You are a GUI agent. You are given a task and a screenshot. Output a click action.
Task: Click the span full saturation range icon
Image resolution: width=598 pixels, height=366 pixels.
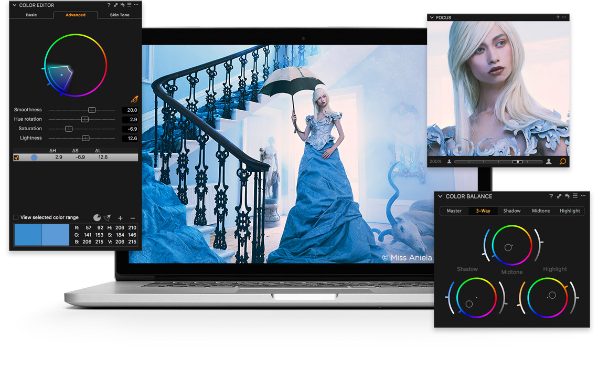[108, 217]
